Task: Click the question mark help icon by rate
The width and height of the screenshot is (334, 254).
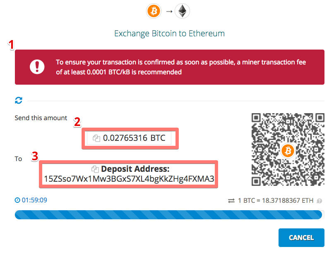Action: coord(319,201)
